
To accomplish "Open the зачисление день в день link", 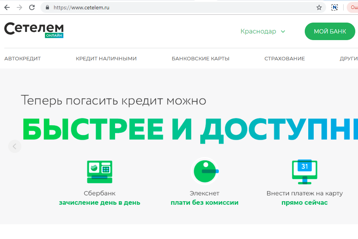I will point(100,203).
